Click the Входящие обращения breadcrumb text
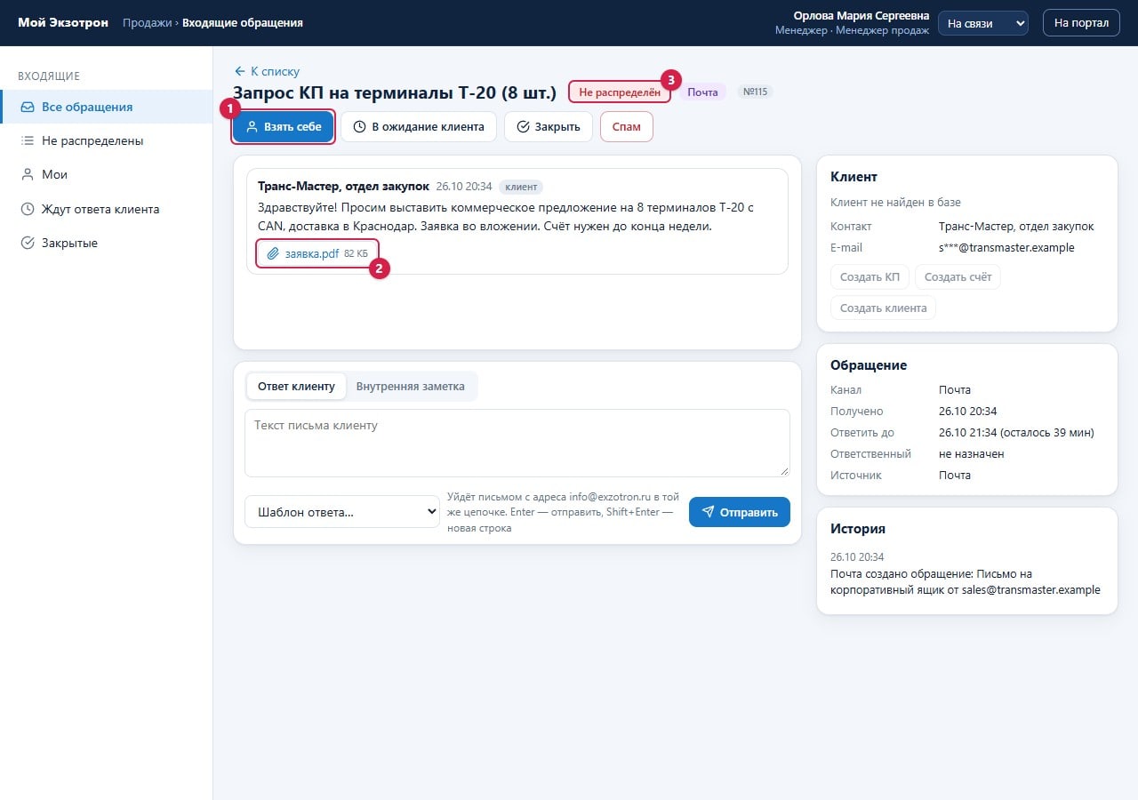Image resolution: width=1138 pixels, height=800 pixels. point(243,22)
